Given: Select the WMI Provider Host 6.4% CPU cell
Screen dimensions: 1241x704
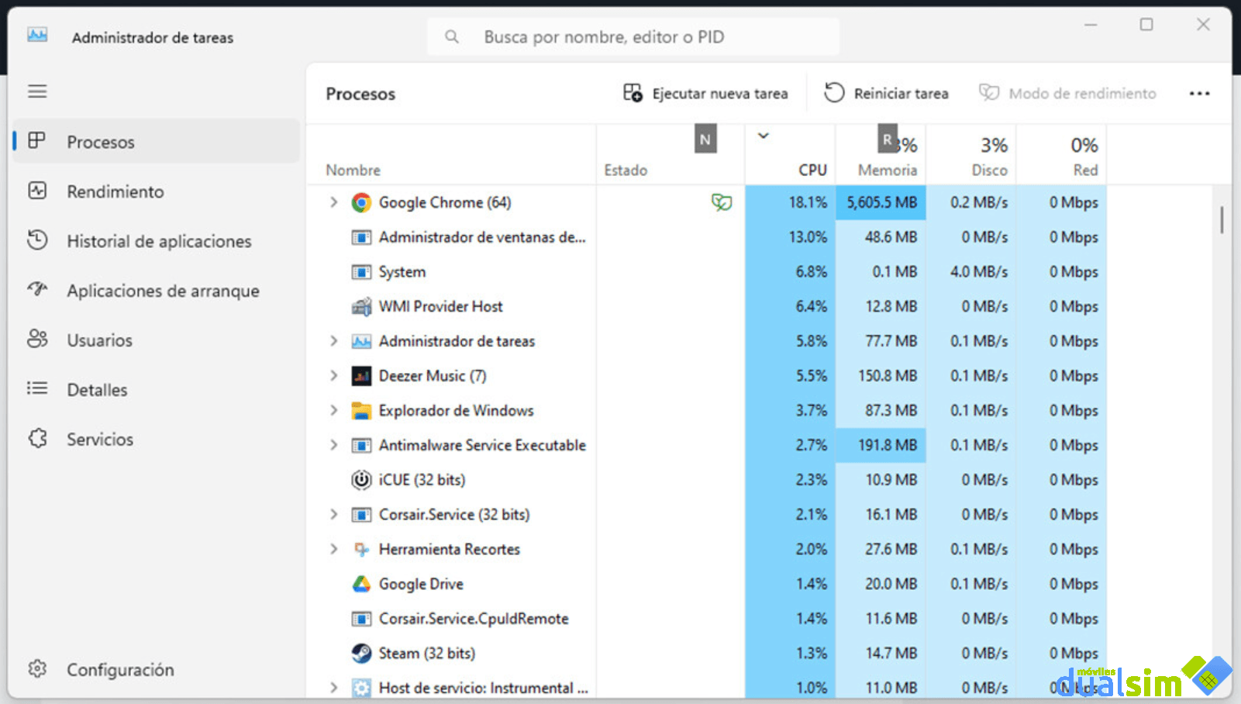Looking at the screenshot, I should click(x=791, y=306).
